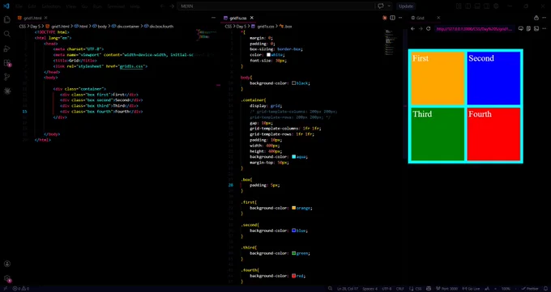Click Ln 28, Col 17 in status bar

348,289
